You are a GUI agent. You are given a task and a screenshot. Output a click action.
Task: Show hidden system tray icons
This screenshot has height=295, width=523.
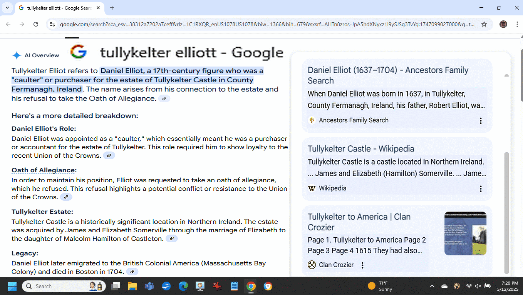432,286
